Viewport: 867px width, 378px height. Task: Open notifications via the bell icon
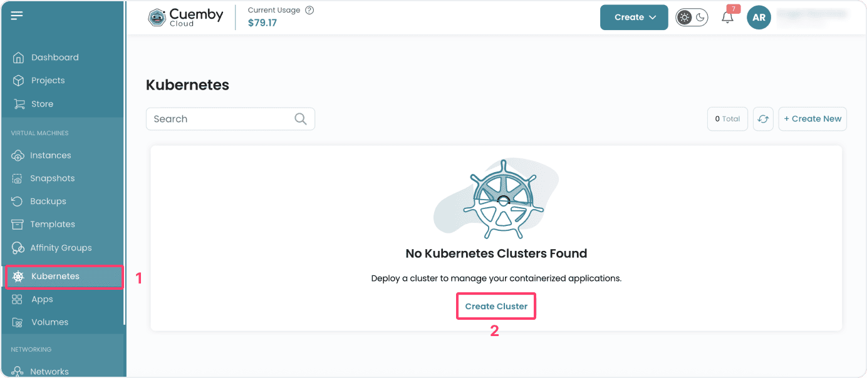(727, 17)
